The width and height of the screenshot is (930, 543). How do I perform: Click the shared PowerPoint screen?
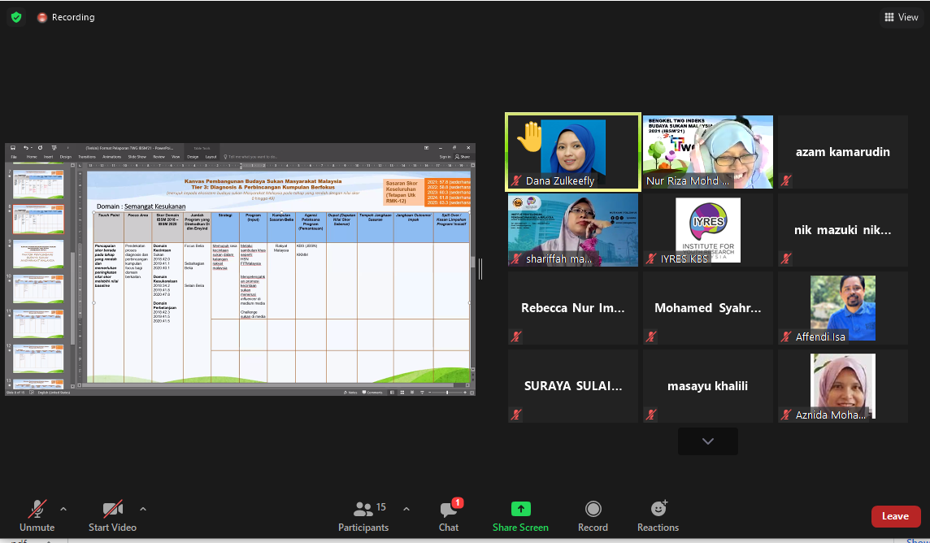pyautogui.click(x=240, y=269)
